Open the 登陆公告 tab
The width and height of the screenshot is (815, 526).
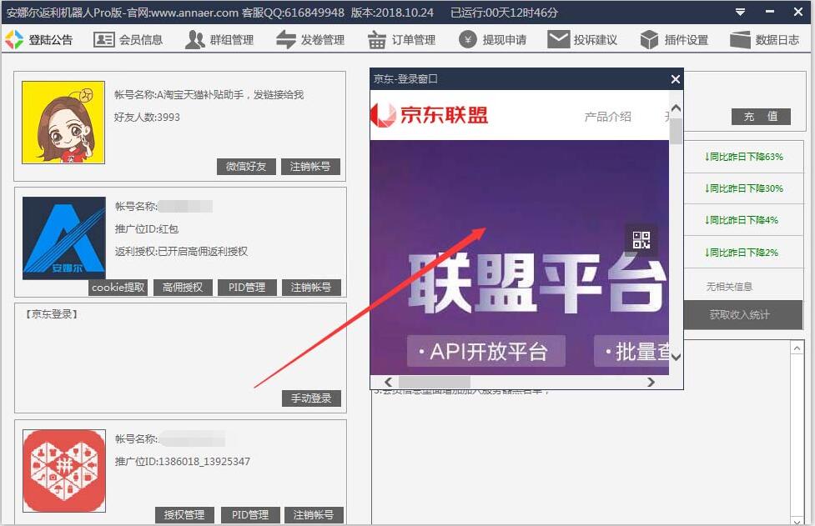pyautogui.click(x=39, y=39)
